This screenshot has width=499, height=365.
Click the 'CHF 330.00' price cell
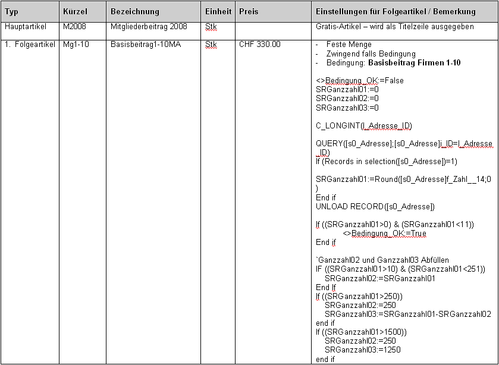tap(260, 45)
